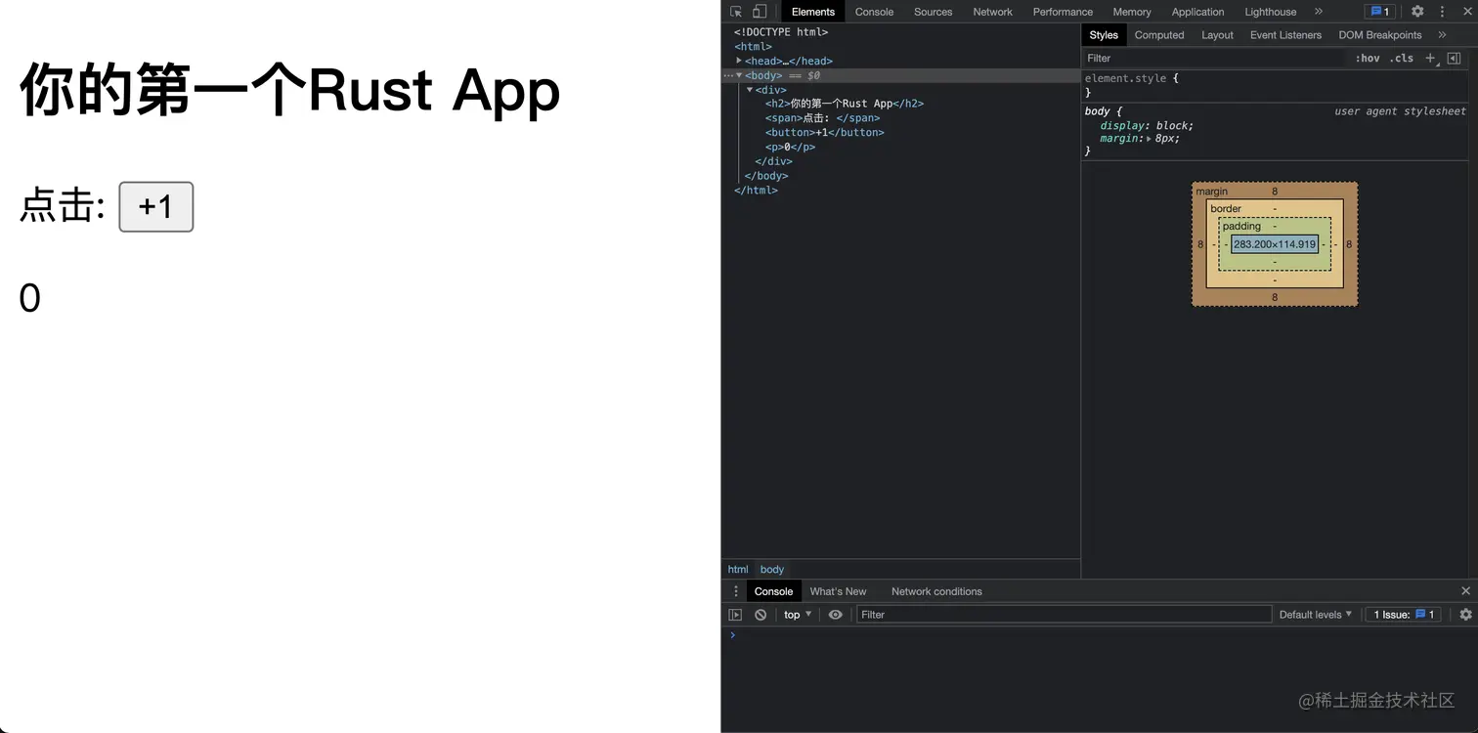Click the display: block declaration

coord(1147,125)
